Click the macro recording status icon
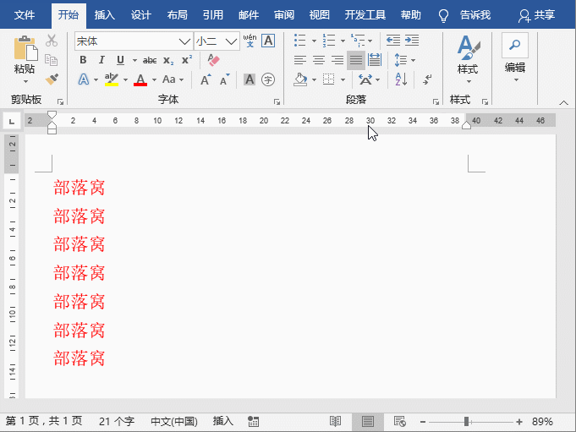 [253, 421]
